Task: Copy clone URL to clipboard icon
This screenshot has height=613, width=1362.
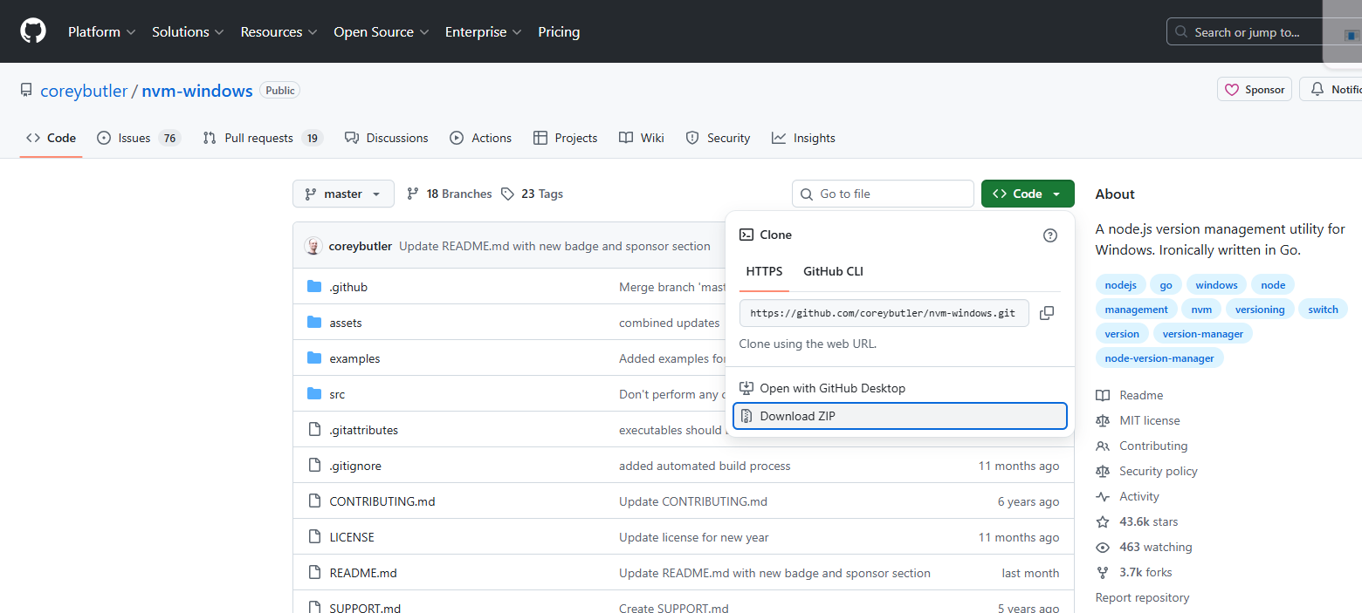Action: (x=1047, y=313)
